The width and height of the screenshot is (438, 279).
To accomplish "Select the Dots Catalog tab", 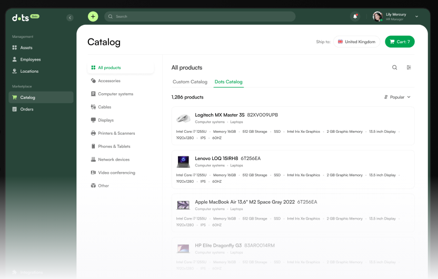I will pos(228,82).
